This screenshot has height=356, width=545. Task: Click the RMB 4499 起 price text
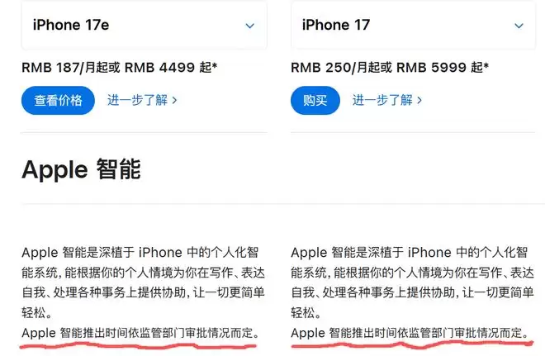(168, 67)
